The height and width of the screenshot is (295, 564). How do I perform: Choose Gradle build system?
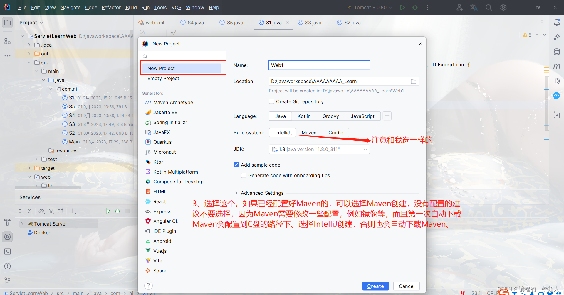[336, 133]
